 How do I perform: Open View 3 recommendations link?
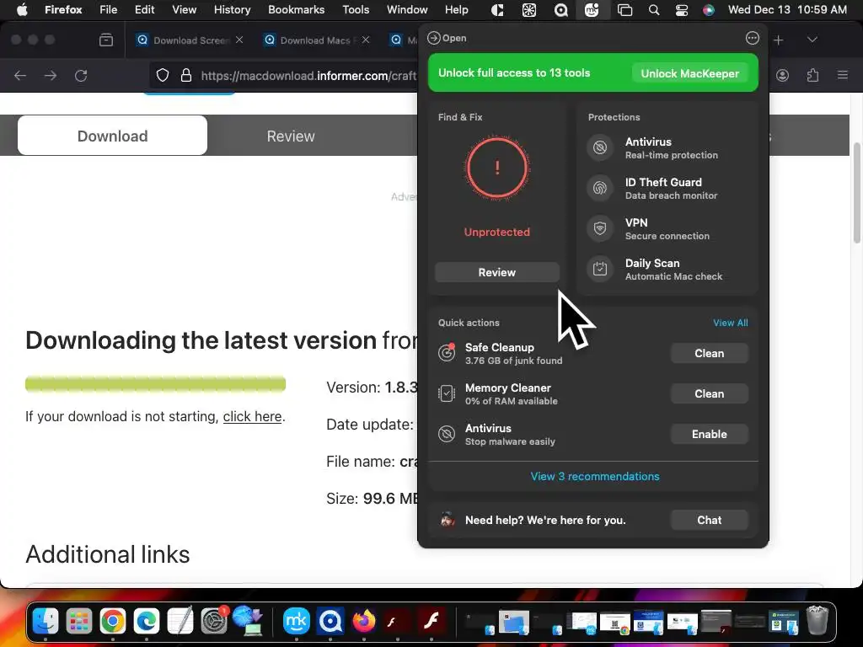[594, 477]
